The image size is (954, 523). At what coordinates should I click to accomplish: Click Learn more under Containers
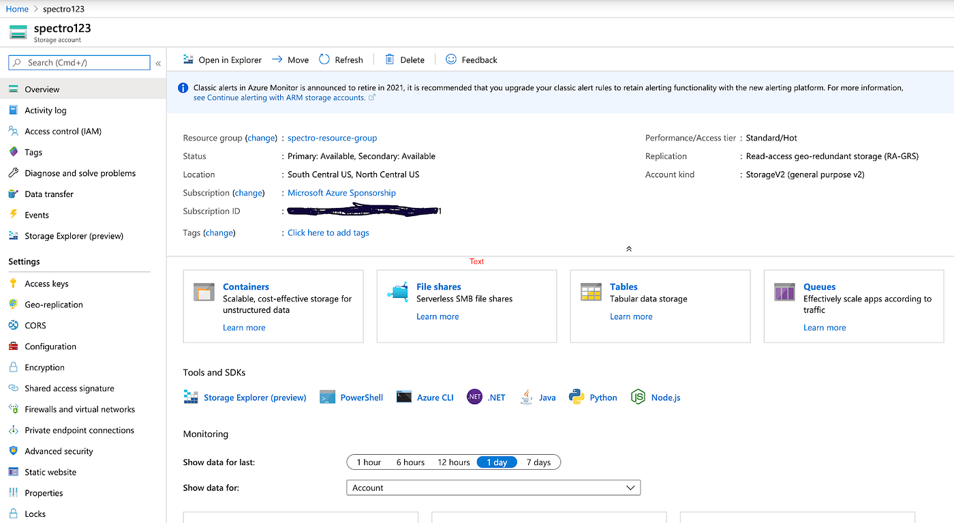coord(244,327)
